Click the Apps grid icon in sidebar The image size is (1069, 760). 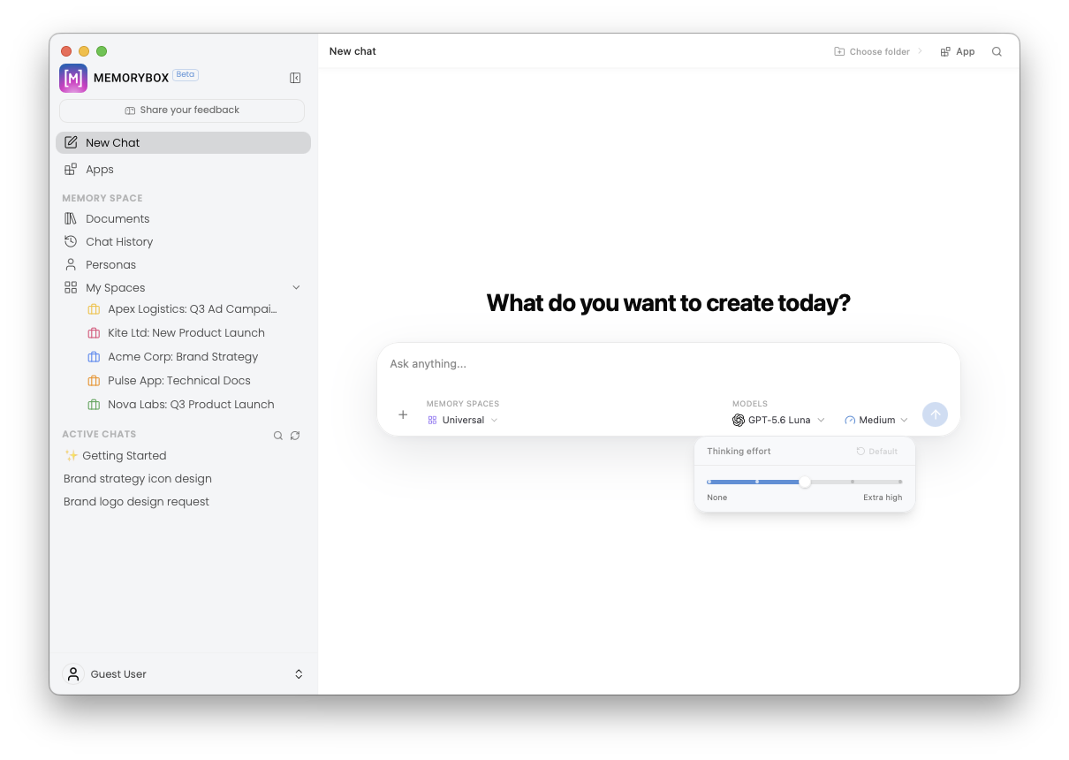71,170
